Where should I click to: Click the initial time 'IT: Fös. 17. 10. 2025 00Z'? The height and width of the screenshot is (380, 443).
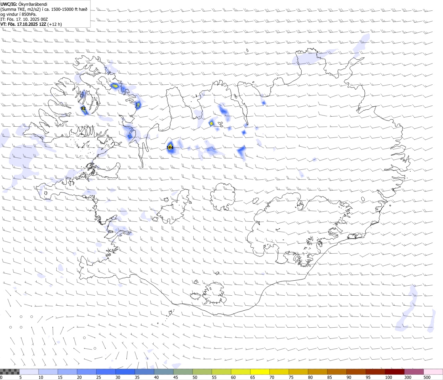pos(24,19)
